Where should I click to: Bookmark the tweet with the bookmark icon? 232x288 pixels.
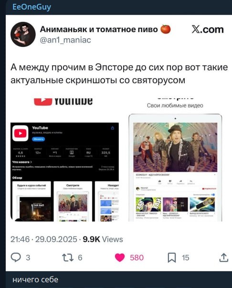pos(172,257)
